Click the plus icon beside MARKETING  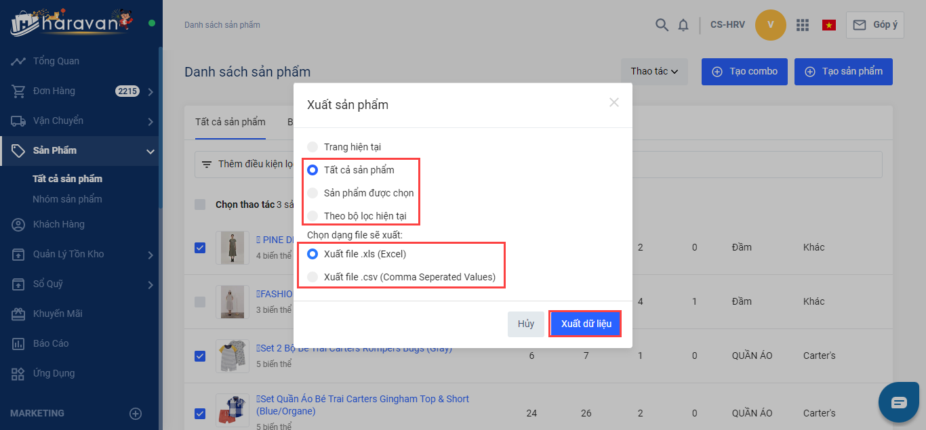[136, 413]
